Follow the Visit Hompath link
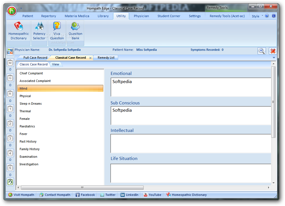285x206 pixels. [x=22, y=195]
